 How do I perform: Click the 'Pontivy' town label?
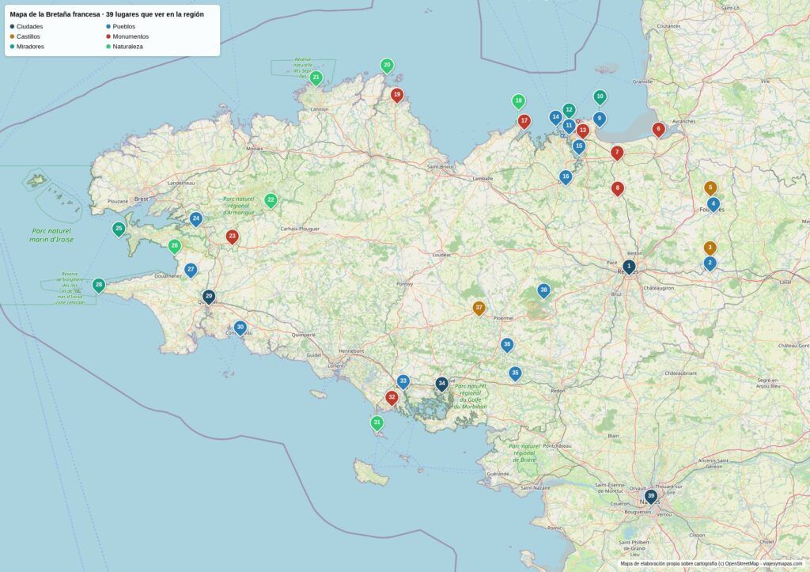coord(404,284)
